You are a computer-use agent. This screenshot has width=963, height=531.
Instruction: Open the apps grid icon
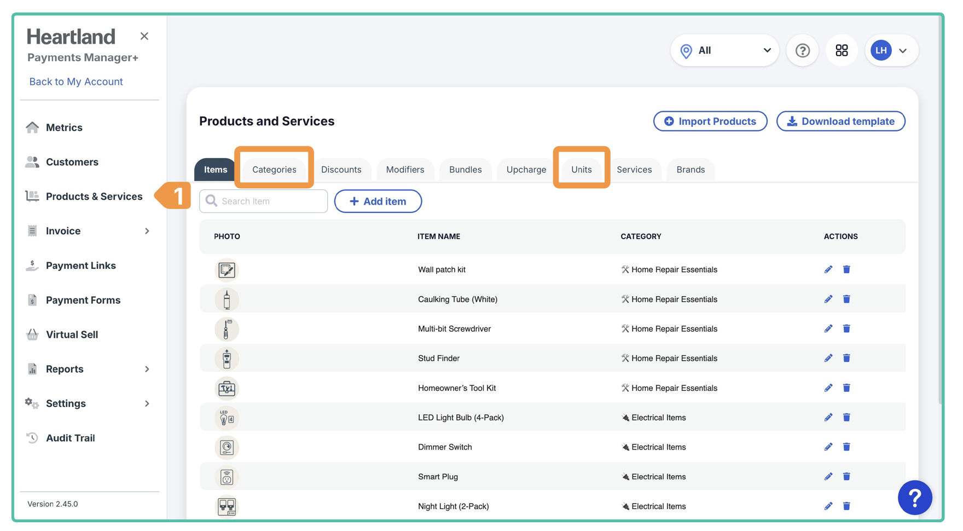(x=842, y=50)
